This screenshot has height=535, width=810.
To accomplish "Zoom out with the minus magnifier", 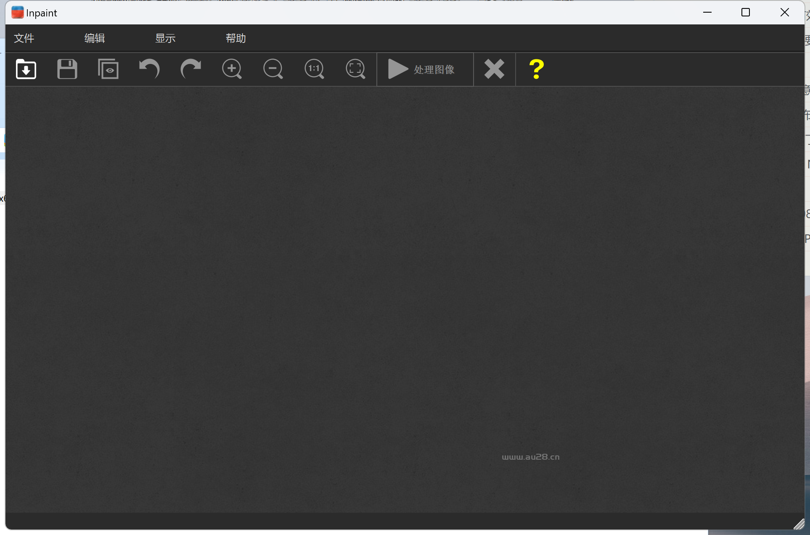I will click(x=273, y=69).
